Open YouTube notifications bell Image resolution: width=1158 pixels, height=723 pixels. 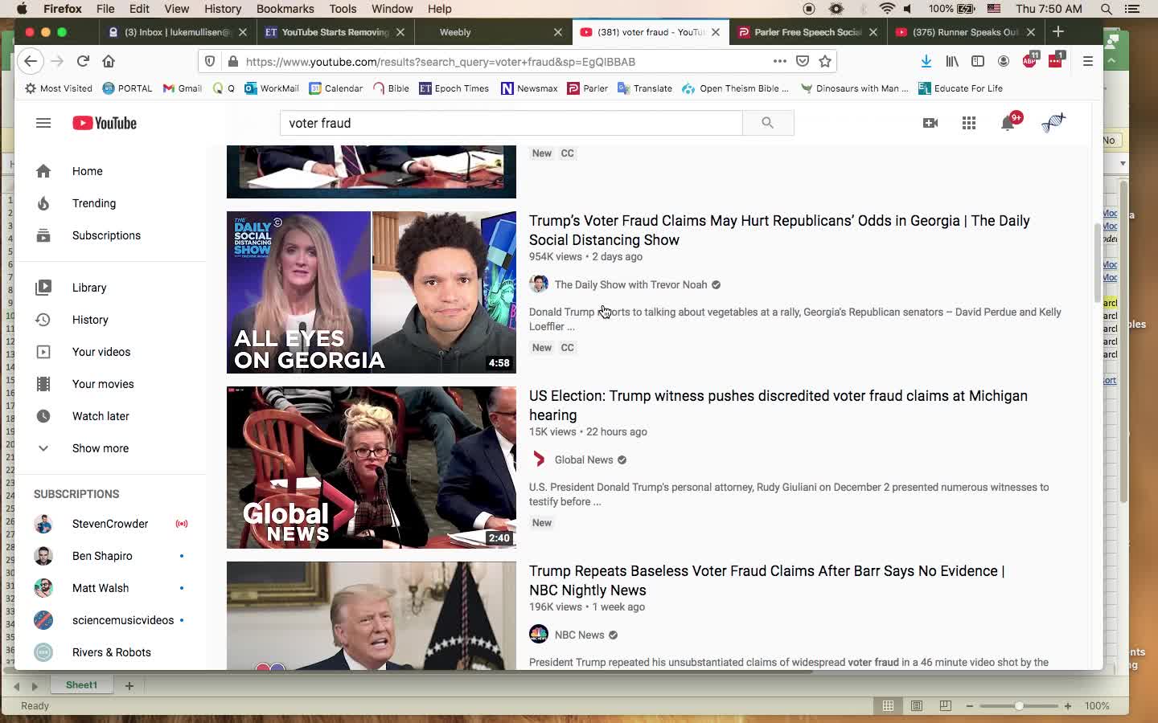point(1008,123)
